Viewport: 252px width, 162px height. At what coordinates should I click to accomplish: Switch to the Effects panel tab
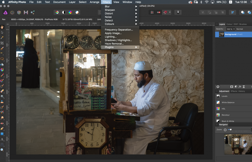[x=234, y=91]
